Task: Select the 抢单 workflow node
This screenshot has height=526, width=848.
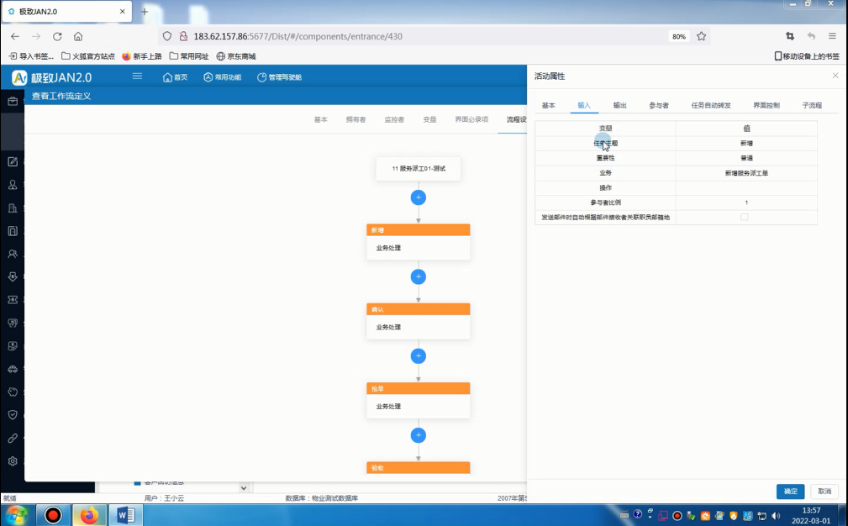Action: [x=418, y=400]
